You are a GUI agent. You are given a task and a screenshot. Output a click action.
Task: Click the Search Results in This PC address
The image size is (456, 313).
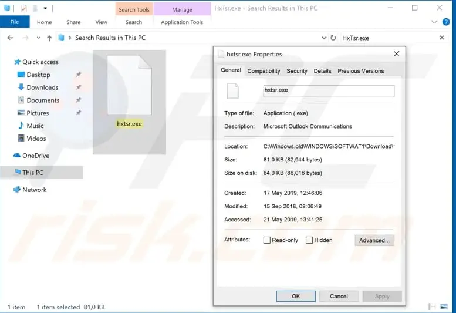tap(110, 38)
